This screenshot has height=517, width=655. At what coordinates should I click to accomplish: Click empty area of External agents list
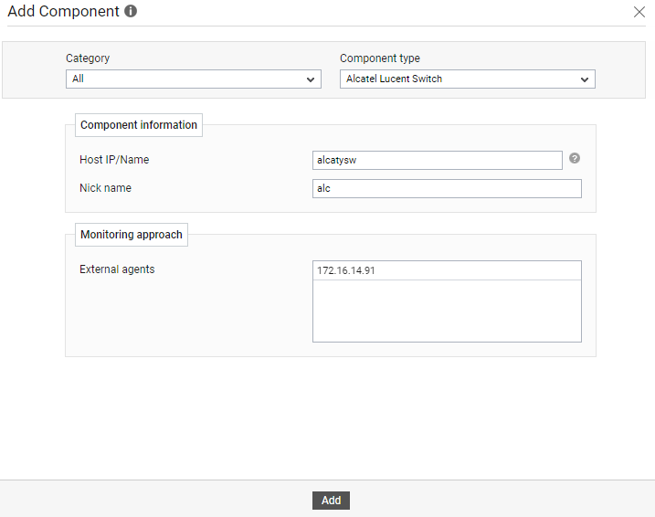[447, 311]
